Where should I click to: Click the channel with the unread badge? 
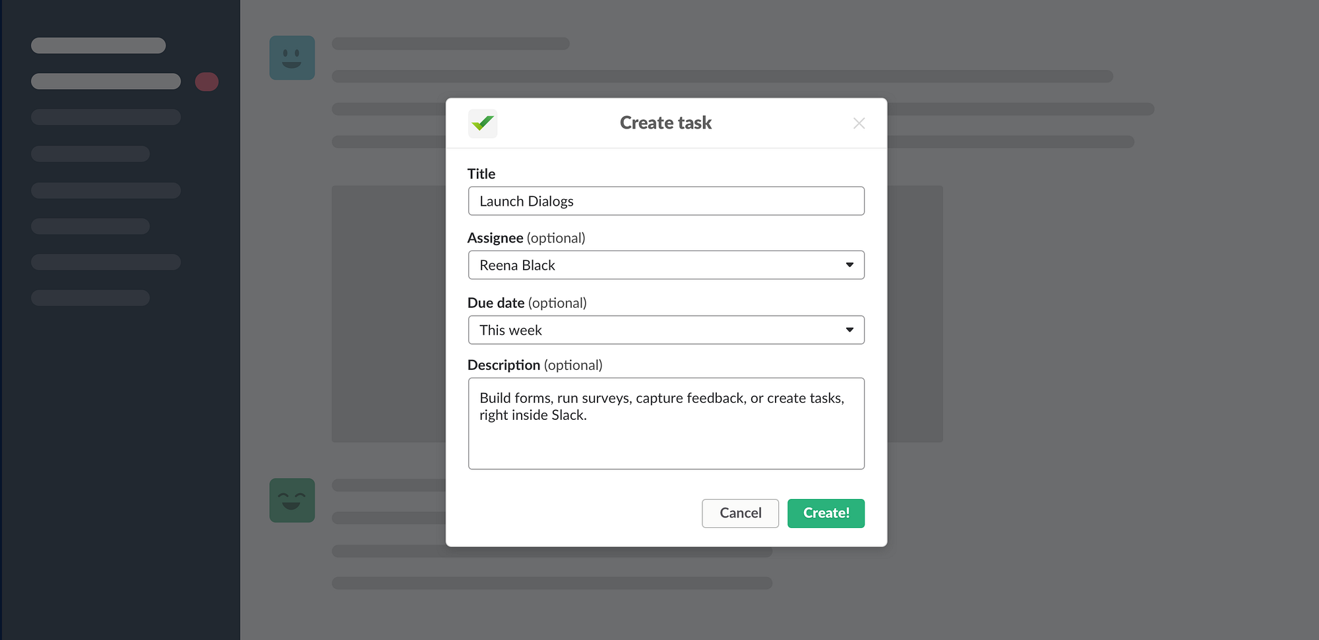pos(106,81)
